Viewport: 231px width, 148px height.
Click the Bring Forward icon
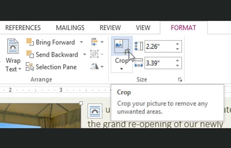point(30,42)
